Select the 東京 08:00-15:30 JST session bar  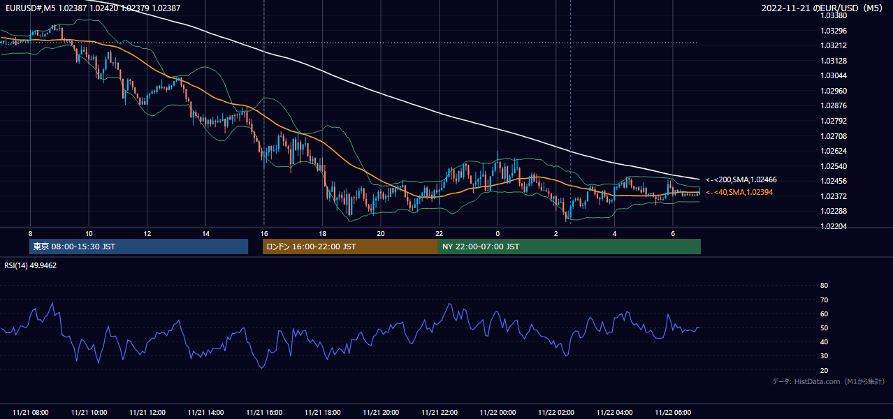[138, 247]
